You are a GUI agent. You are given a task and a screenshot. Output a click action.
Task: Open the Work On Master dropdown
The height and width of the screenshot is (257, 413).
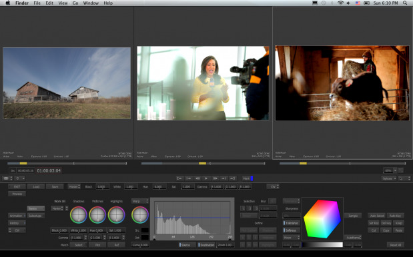coord(57,208)
